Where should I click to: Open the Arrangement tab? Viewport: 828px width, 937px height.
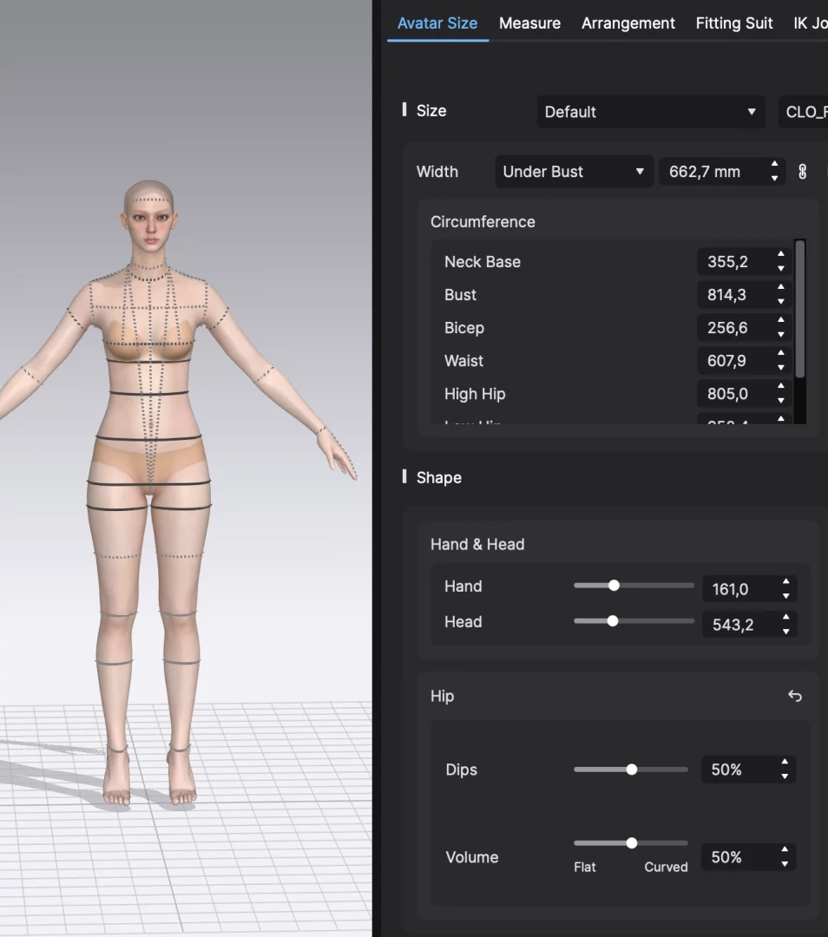(628, 23)
